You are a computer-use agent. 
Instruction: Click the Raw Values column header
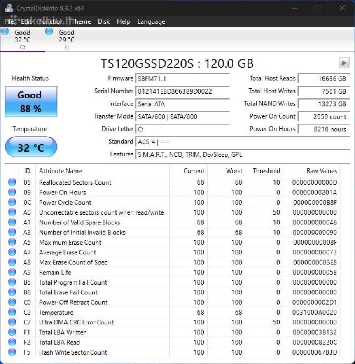click(312, 171)
